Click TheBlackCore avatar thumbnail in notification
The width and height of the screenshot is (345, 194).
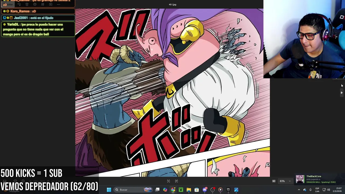300,179
